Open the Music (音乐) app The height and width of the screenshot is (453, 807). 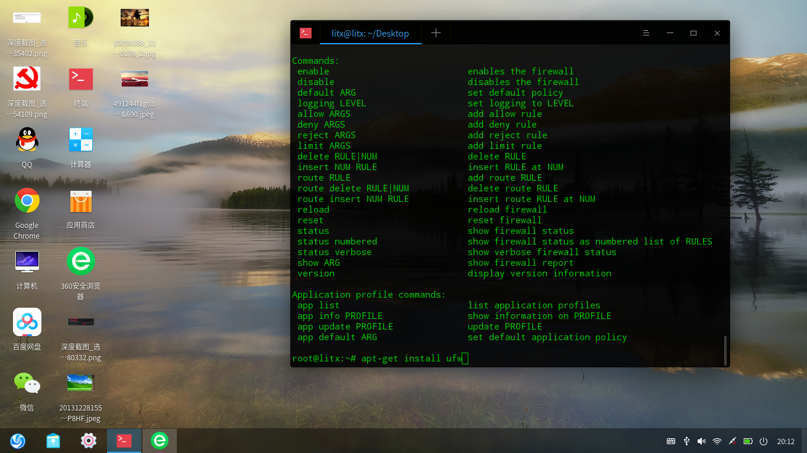tap(80, 17)
